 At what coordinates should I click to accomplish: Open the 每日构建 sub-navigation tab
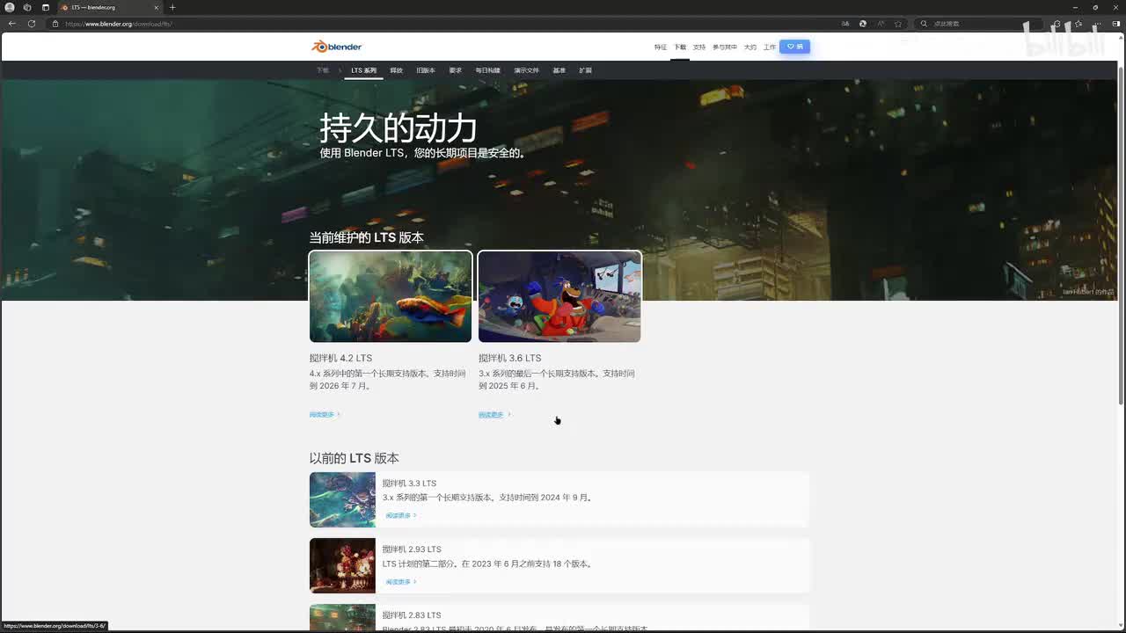click(488, 70)
